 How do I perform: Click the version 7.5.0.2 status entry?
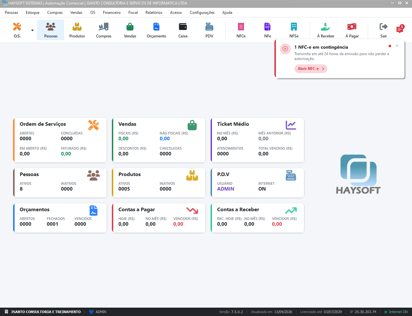coord(231,312)
